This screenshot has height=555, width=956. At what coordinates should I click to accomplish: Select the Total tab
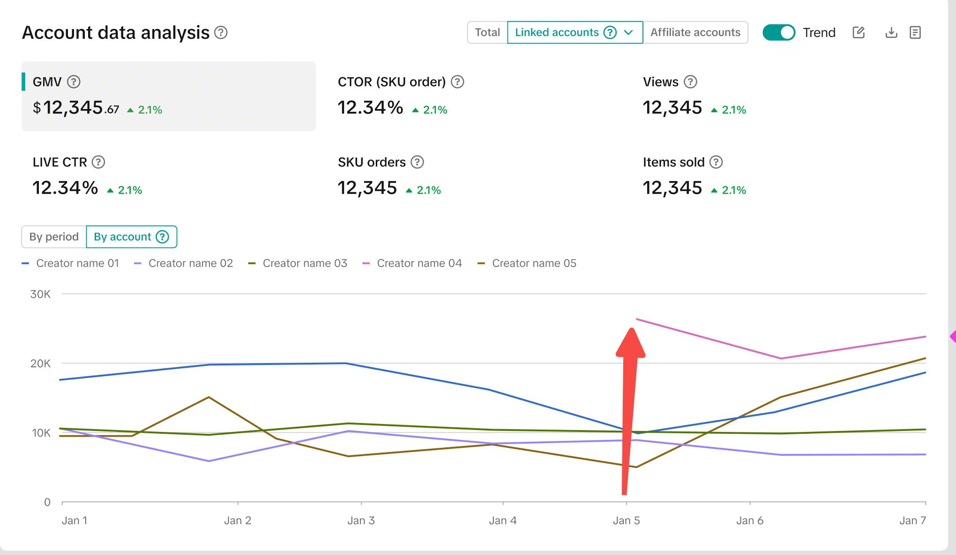point(487,32)
